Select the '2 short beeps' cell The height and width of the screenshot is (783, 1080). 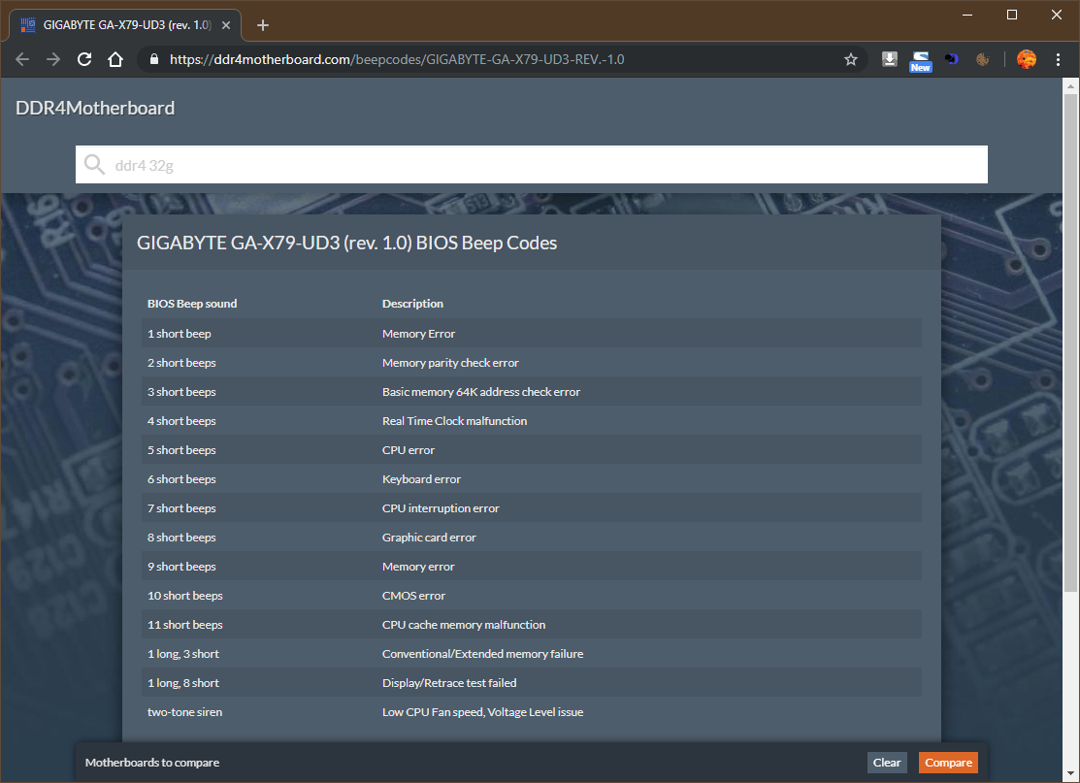coord(181,363)
